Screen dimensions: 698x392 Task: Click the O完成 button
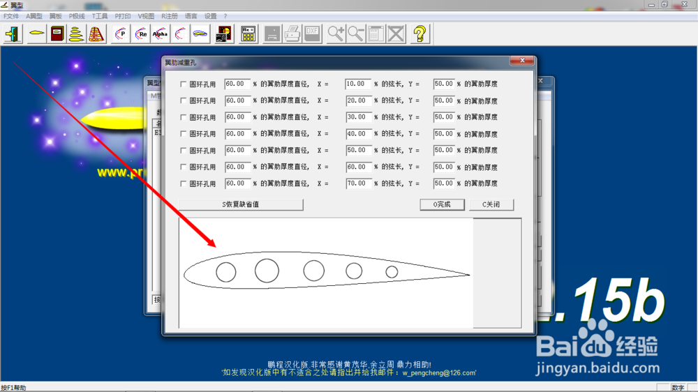click(442, 204)
